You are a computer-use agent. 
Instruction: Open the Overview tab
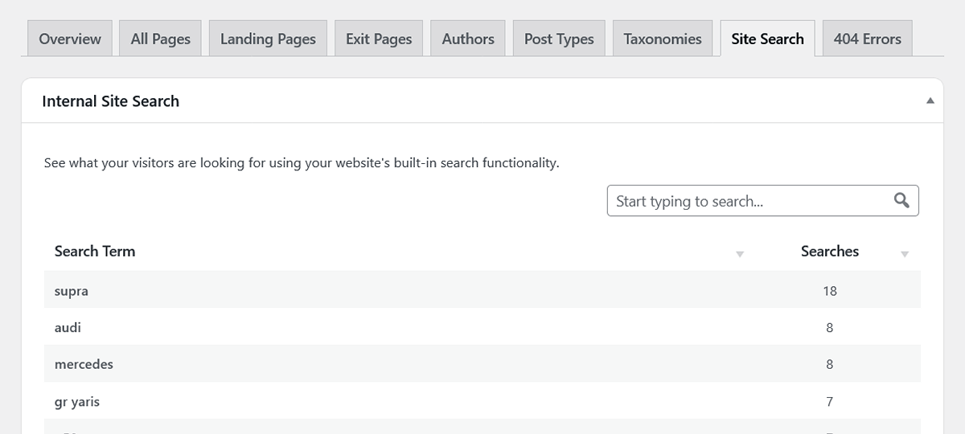[70, 39]
